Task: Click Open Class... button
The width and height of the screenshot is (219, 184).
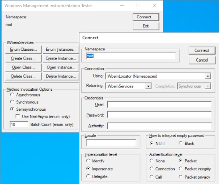Action: (23, 67)
